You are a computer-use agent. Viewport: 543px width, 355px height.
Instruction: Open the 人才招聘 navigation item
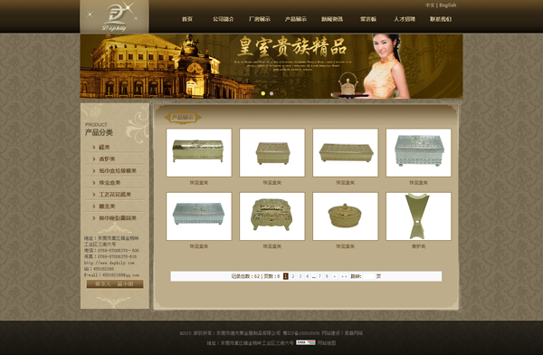point(405,19)
